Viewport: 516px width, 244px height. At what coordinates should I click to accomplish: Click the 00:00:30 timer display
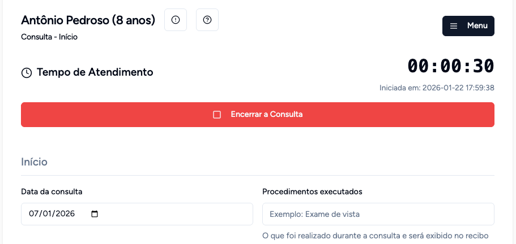(451, 66)
